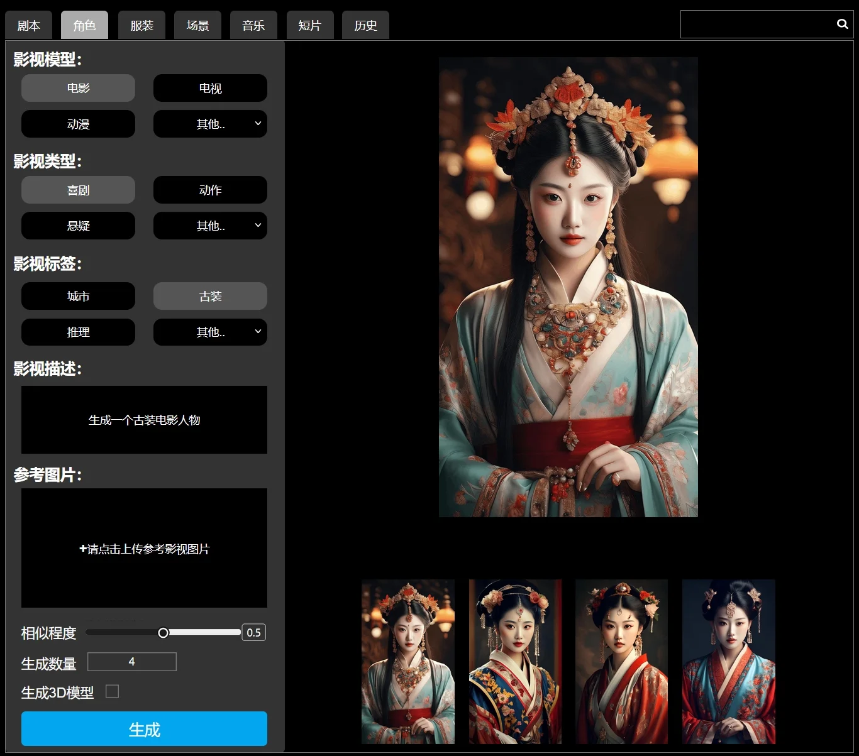Pick the third thumbnail with red robe
Viewport: 859px width, 756px height.
[621, 662]
